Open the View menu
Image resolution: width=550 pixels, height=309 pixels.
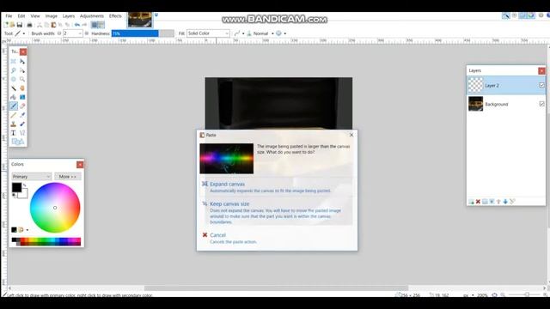[35, 16]
